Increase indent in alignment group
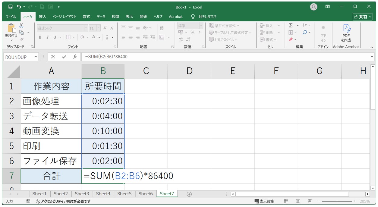Viewport: 378px width, 207px height. pos(153,37)
